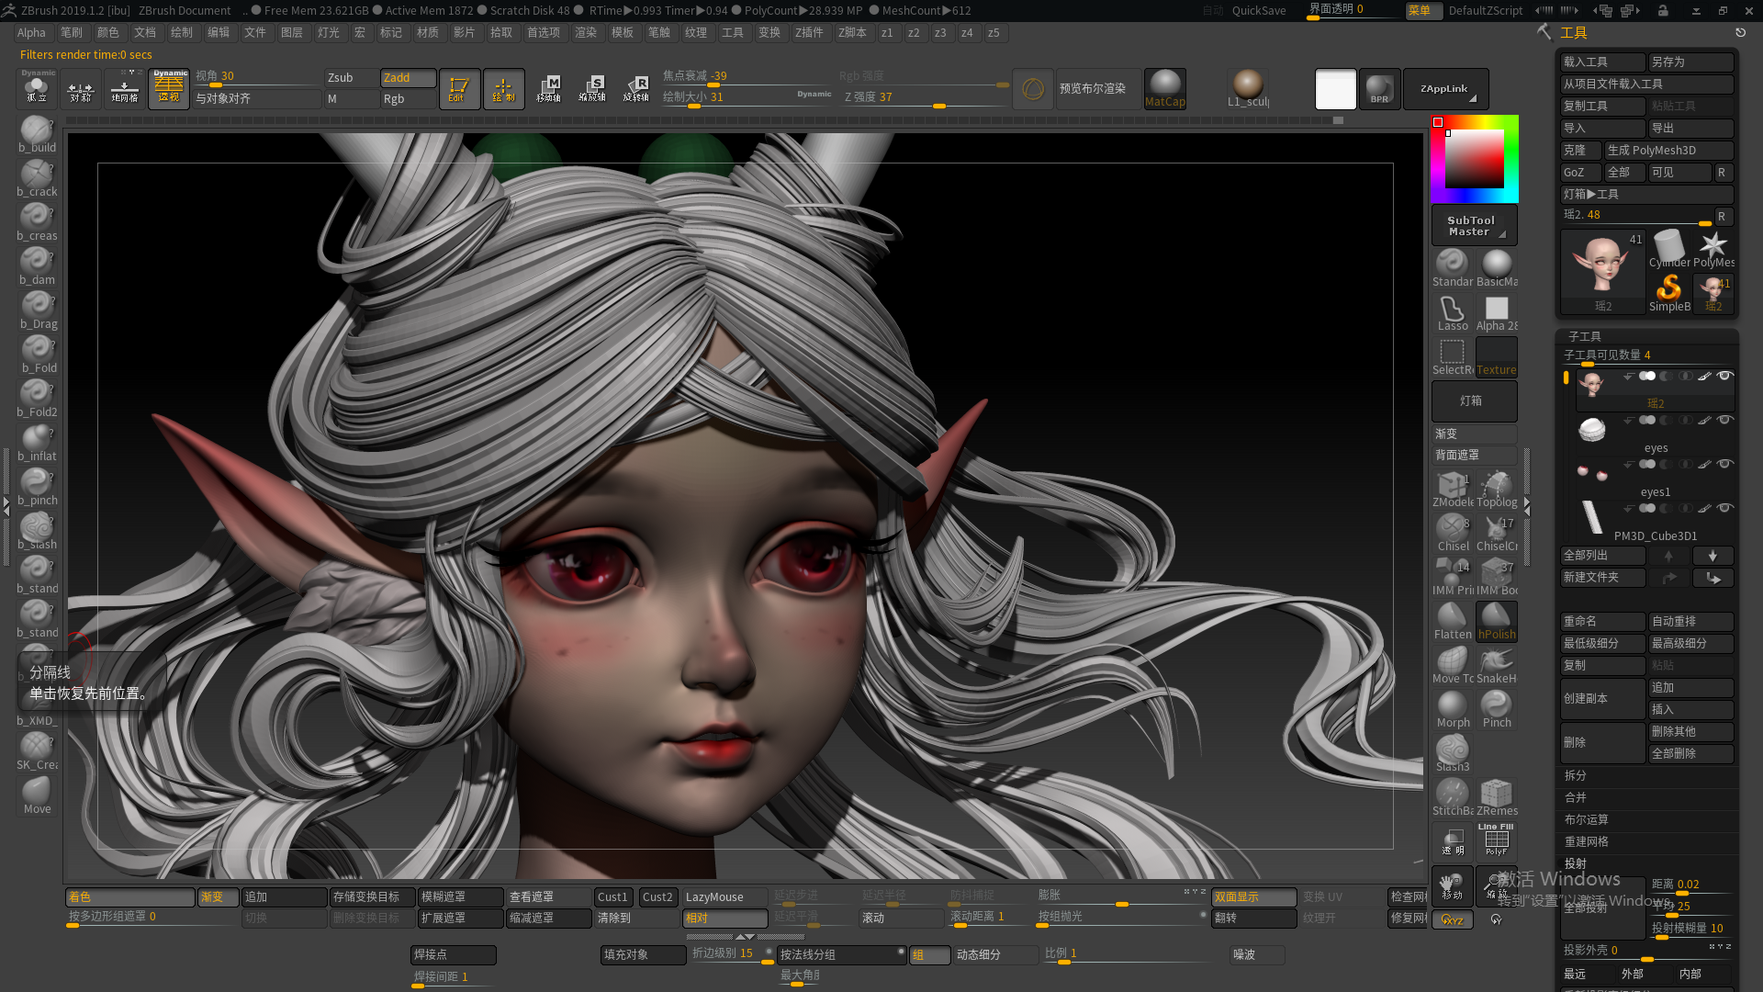The image size is (1763, 992).
Task: Open the SubTool Master plugin menu
Action: point(1474,226)
